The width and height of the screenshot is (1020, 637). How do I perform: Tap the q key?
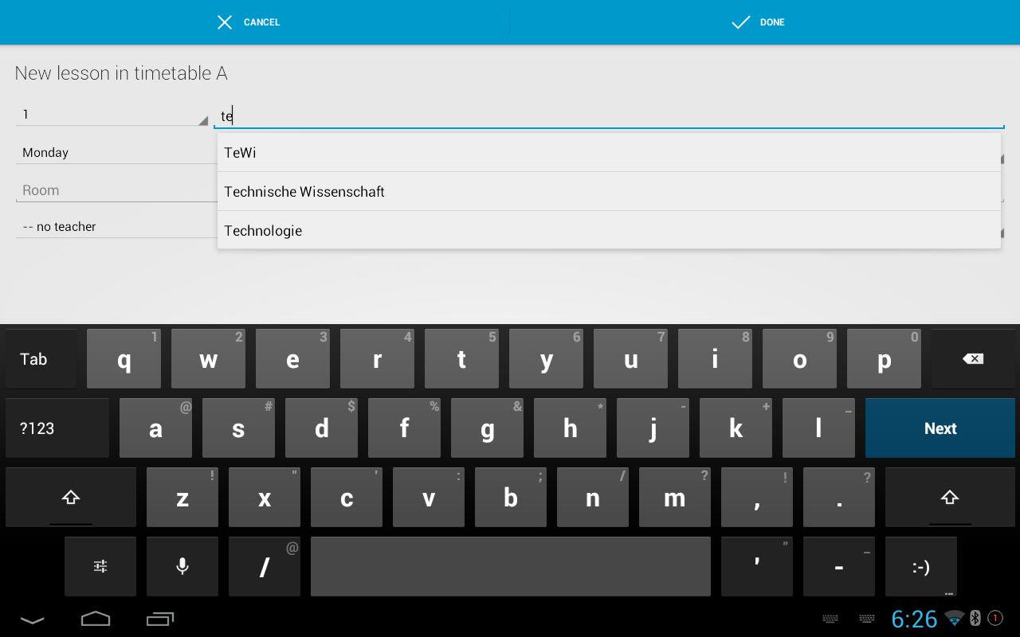124,359
